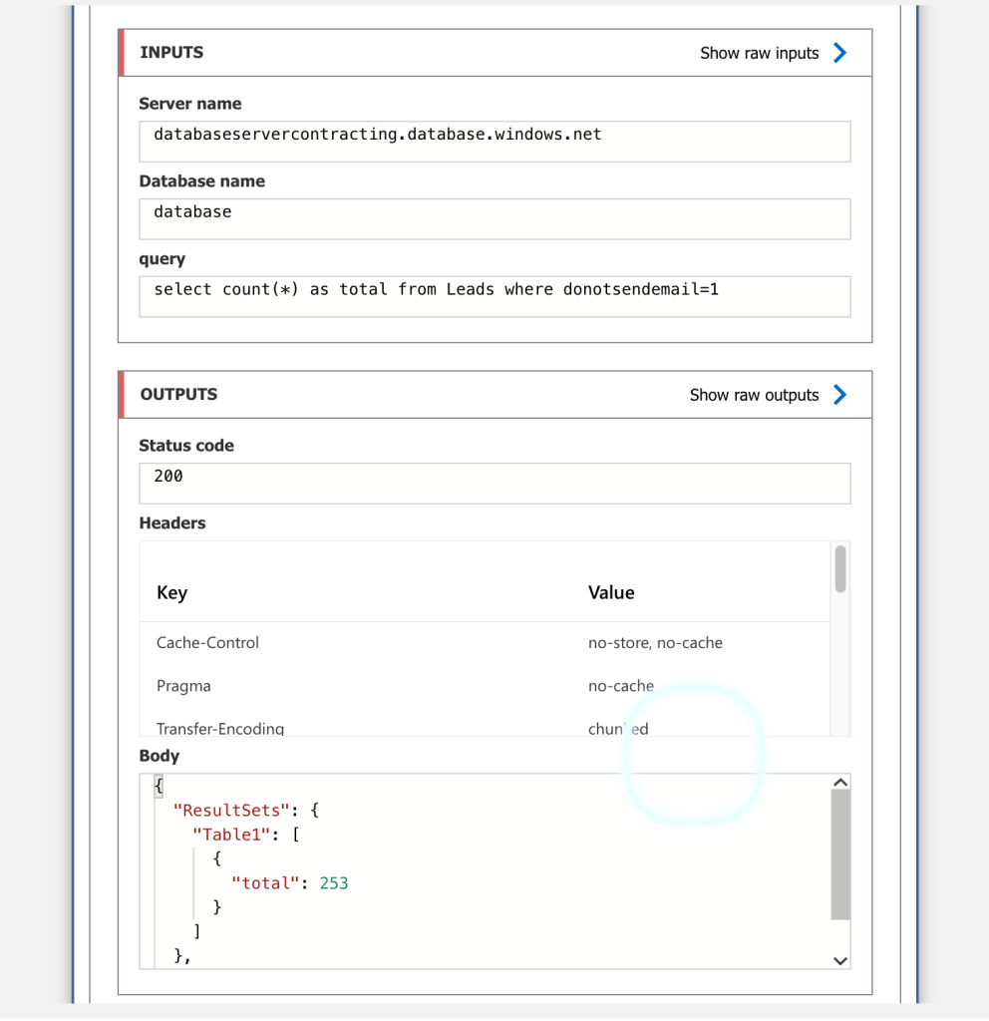
Task: Select the 'no-store, no-cache' value
Action: [655, 643]
